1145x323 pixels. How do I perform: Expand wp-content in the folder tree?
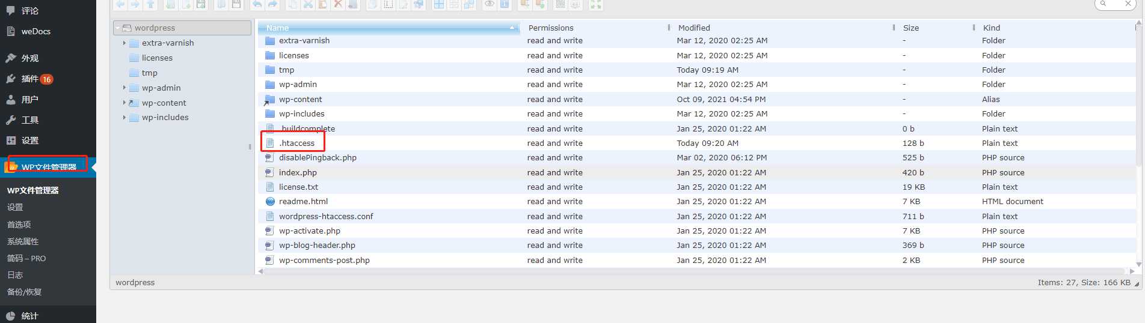(x=124, y=103)
